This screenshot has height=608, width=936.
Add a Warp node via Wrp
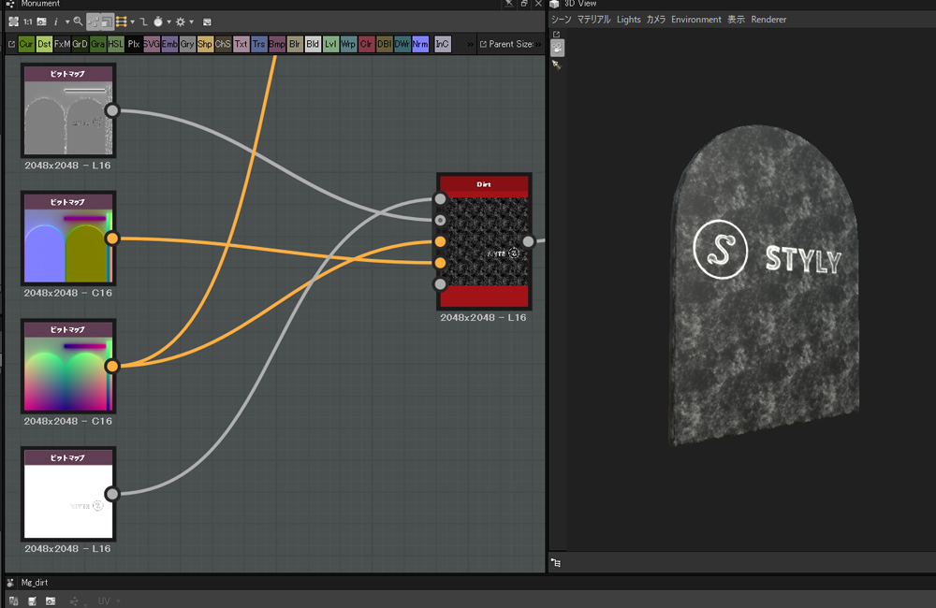coord(348,44)
